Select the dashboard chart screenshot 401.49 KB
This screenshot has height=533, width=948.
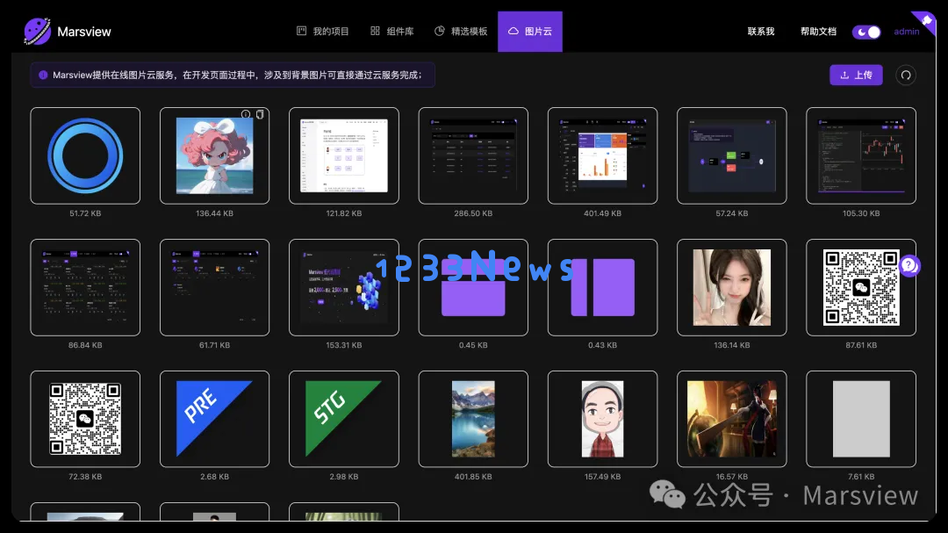click(603, 155)
